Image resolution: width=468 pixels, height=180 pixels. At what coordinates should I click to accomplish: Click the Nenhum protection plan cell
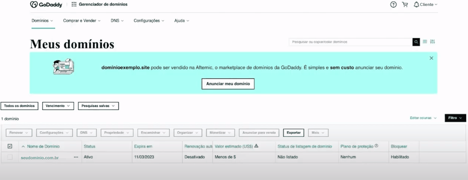pos(348,157)
